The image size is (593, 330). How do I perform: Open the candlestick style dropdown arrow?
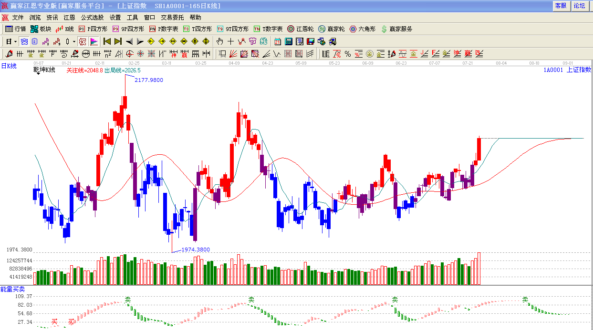point(74,41)
